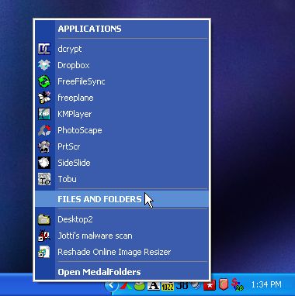This screenshot has height=296, width=295.
Task: Start FreeFileSync application
Action: [x=122, y=81]
